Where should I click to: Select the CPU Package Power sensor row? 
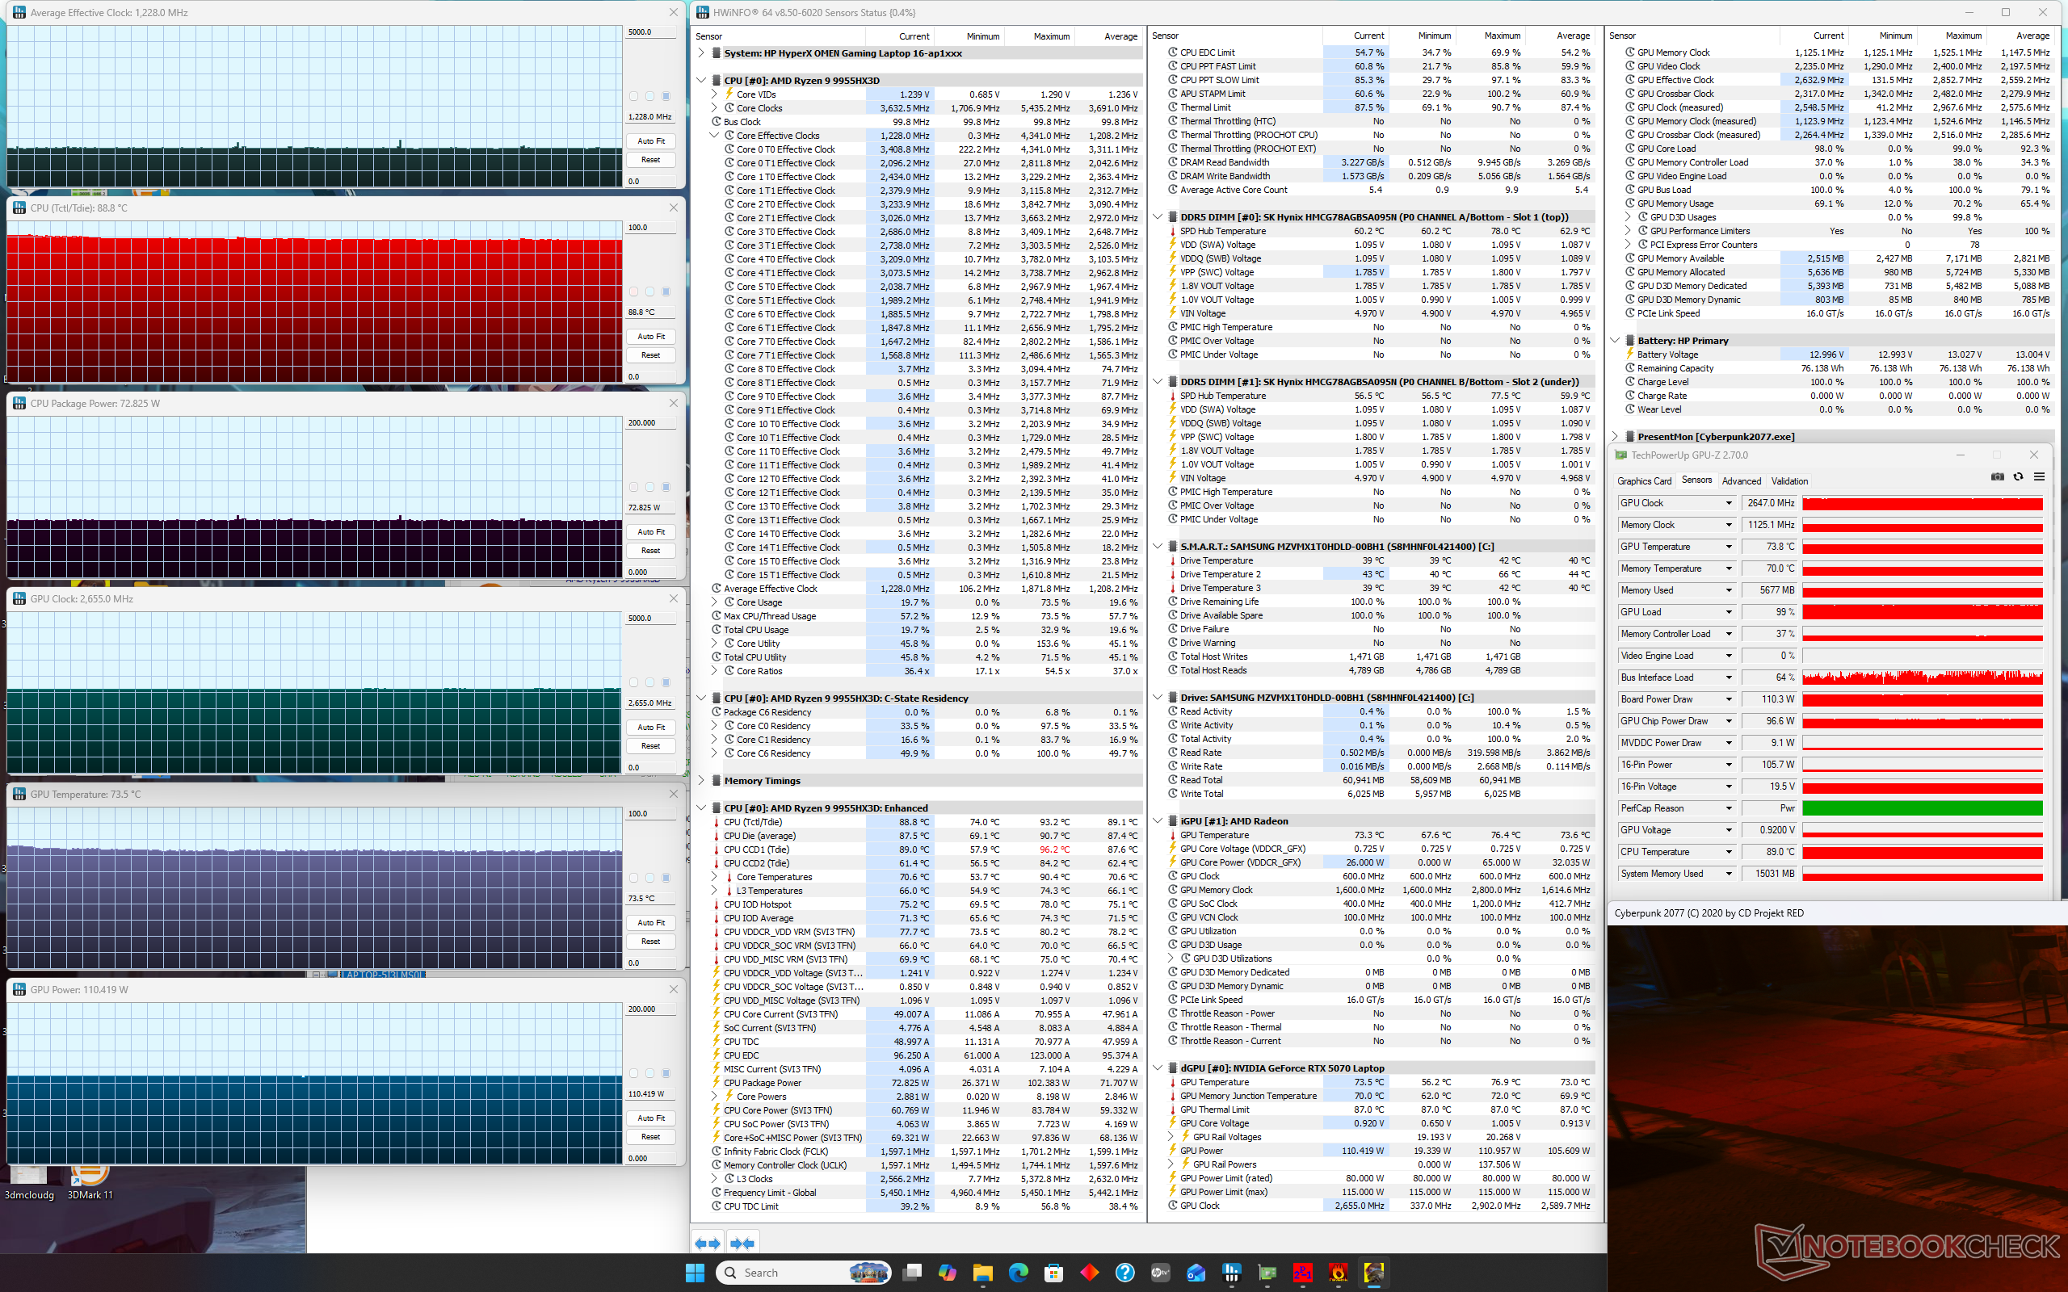click(919, 1083)
